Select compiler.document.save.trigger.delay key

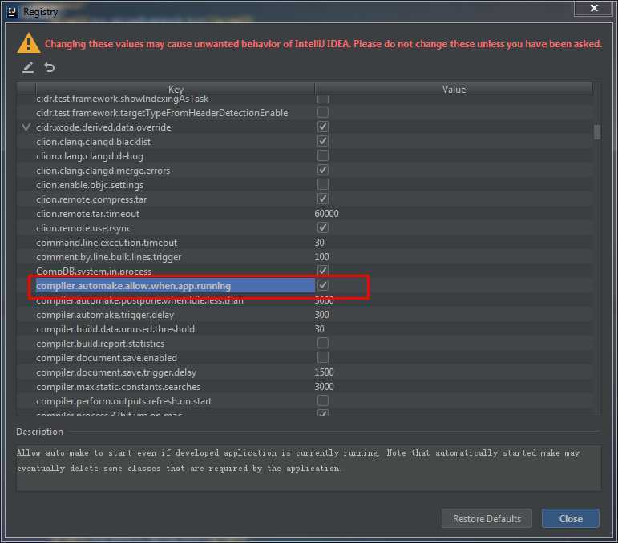tap(116, 372)
